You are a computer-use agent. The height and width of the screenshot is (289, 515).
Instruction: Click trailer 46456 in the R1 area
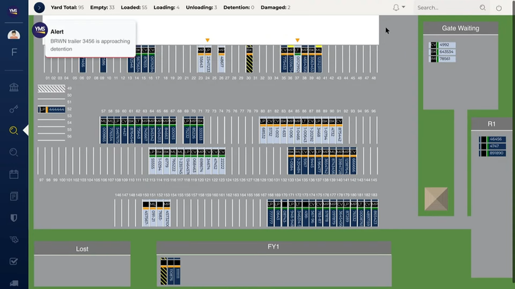pos(495,139)
